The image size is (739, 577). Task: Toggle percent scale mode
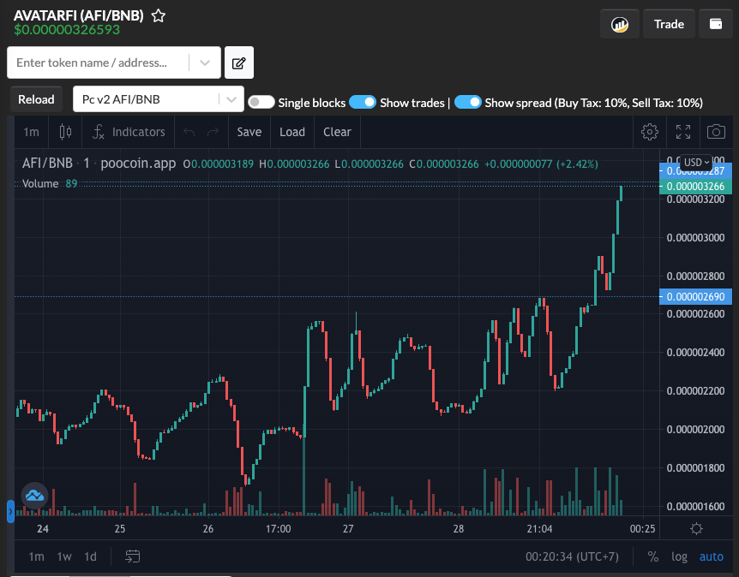tap(652, 556)
